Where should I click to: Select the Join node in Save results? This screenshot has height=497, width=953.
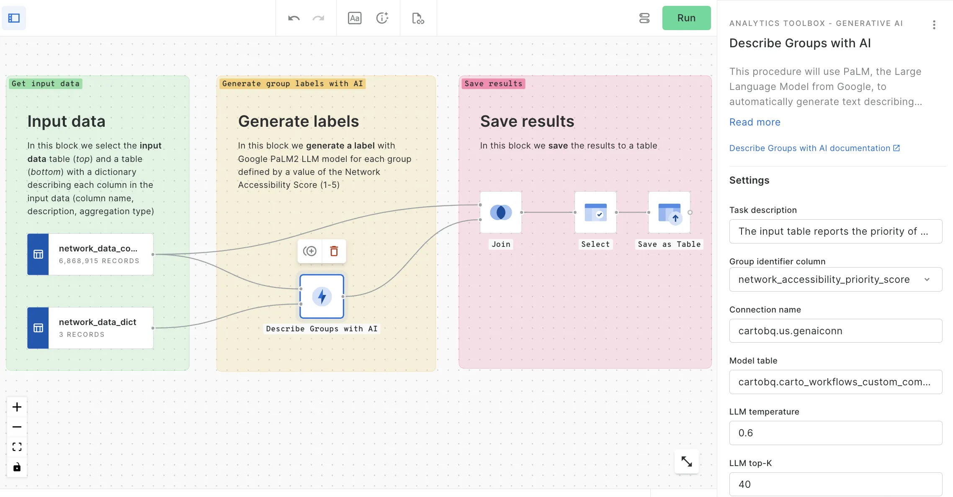[x=500, y=213]
